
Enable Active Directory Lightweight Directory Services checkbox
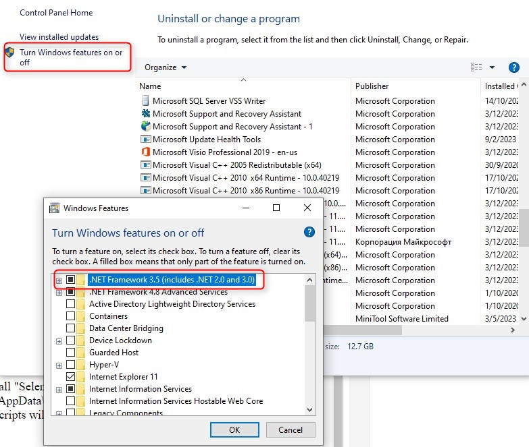click(70, 304)
